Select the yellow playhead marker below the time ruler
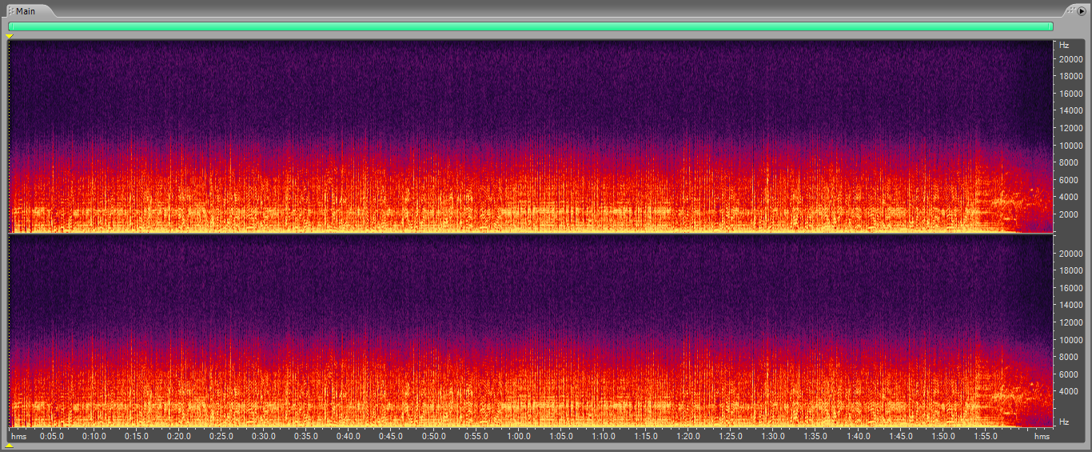The height and width of the screenshot is (452, 1092). tap(10, 446)
